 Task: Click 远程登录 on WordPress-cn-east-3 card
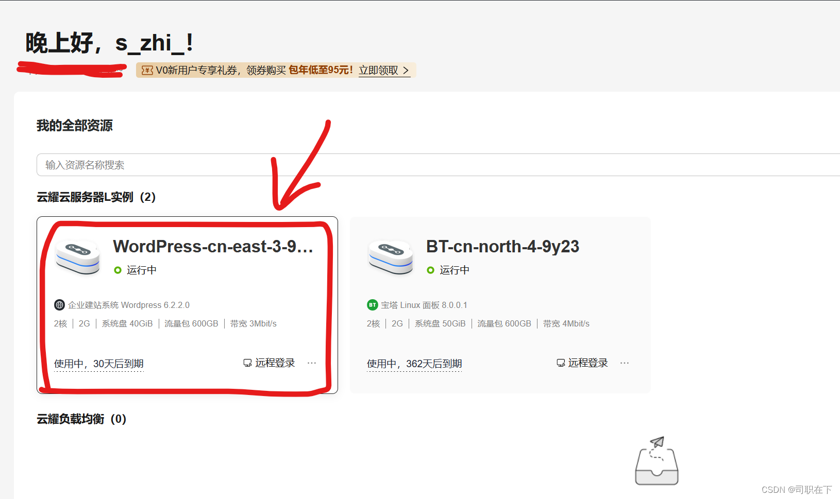[275, 363]
